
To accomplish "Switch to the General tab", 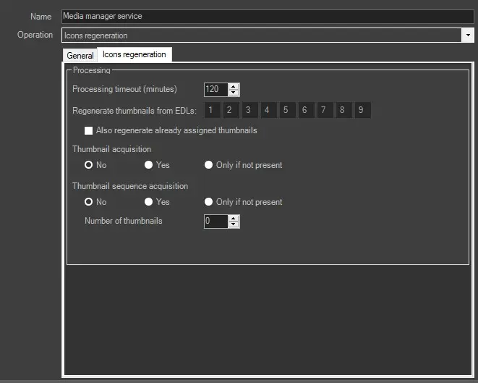I will click(80, 56).
